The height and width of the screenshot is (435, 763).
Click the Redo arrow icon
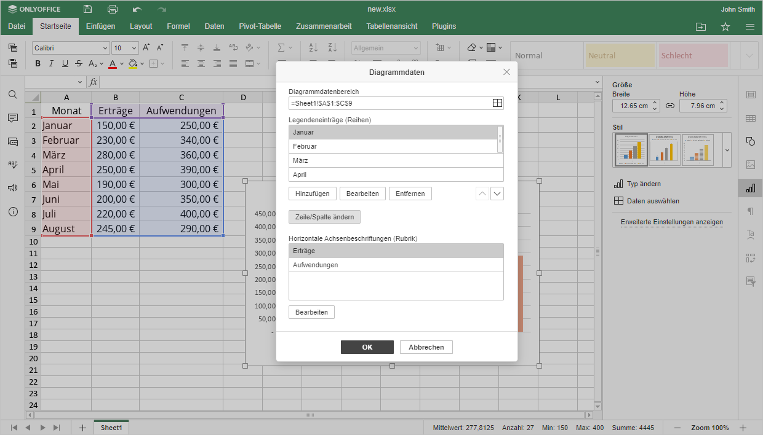click(x=162, y=9)
